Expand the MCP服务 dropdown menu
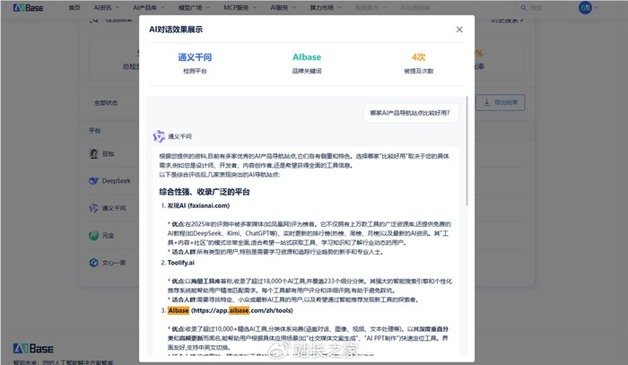 click(x=240, y=7)
